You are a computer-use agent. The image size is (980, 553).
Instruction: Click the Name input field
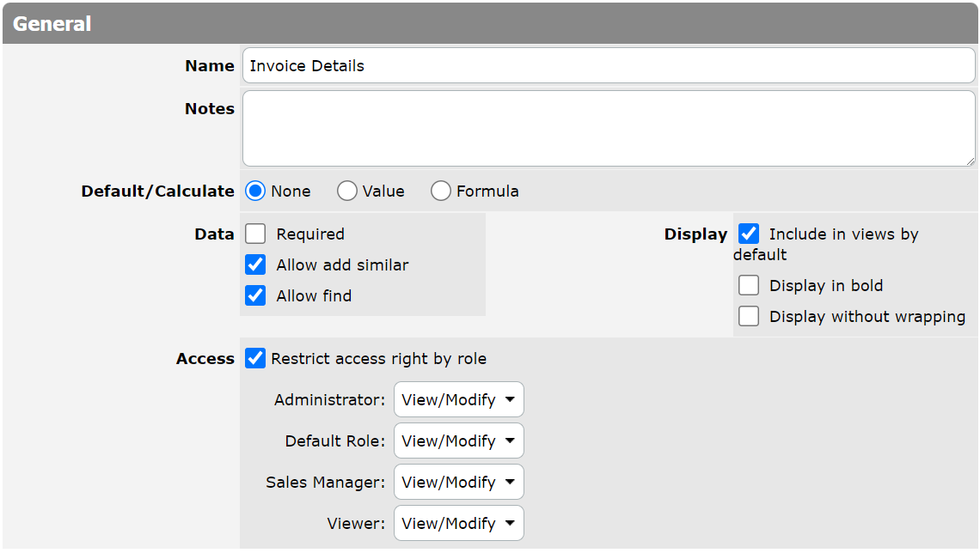pos(608,65)
